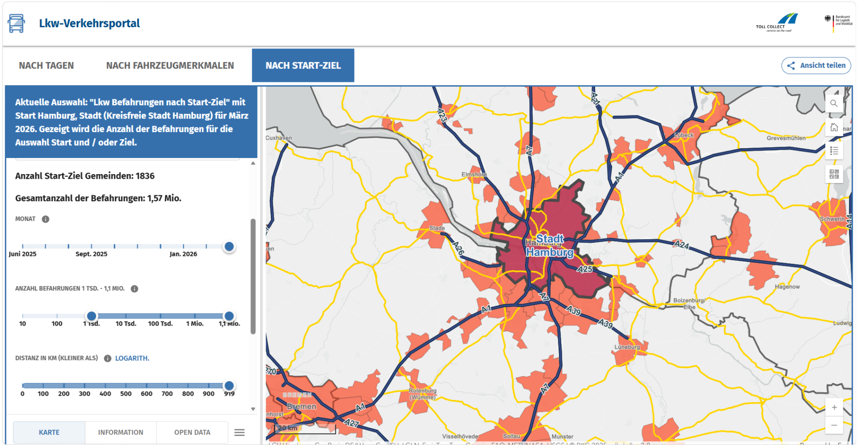Click the panel scroll-down arrow
Image resolution: width=857 pixels, height=445 pixels.
tap(253, 409)
